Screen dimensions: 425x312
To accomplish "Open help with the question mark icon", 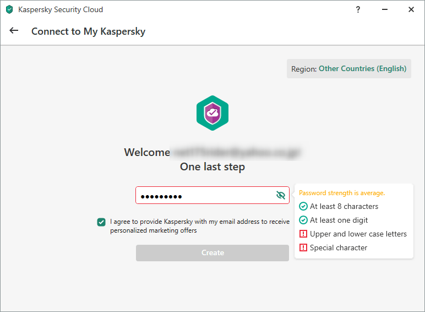I will click(x=358, y=10).
